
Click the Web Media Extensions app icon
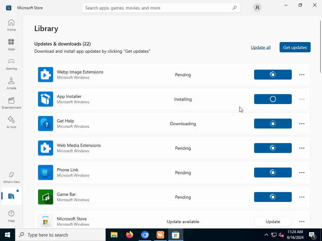(46, 148)
